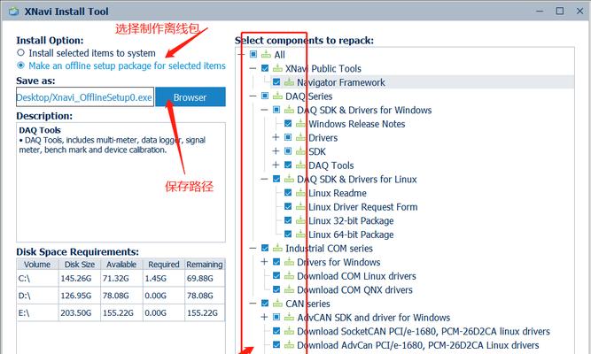Uncheck DAQ Tools checkbox
Viewport: 591px width, 354px height.
tap(288, 165)
